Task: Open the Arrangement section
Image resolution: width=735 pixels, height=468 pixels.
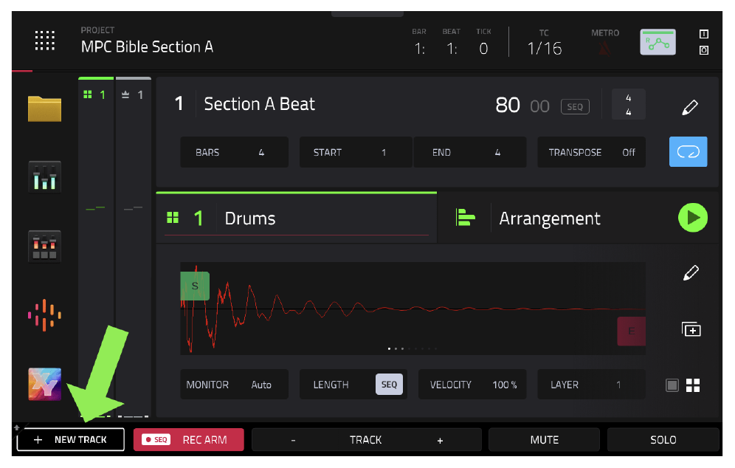Action: click(x=549, y=218)
